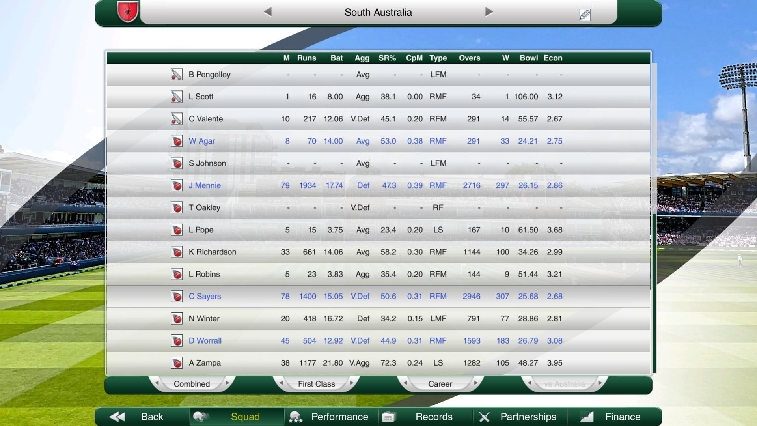Sort by Overs column header

tap(470, 58)
